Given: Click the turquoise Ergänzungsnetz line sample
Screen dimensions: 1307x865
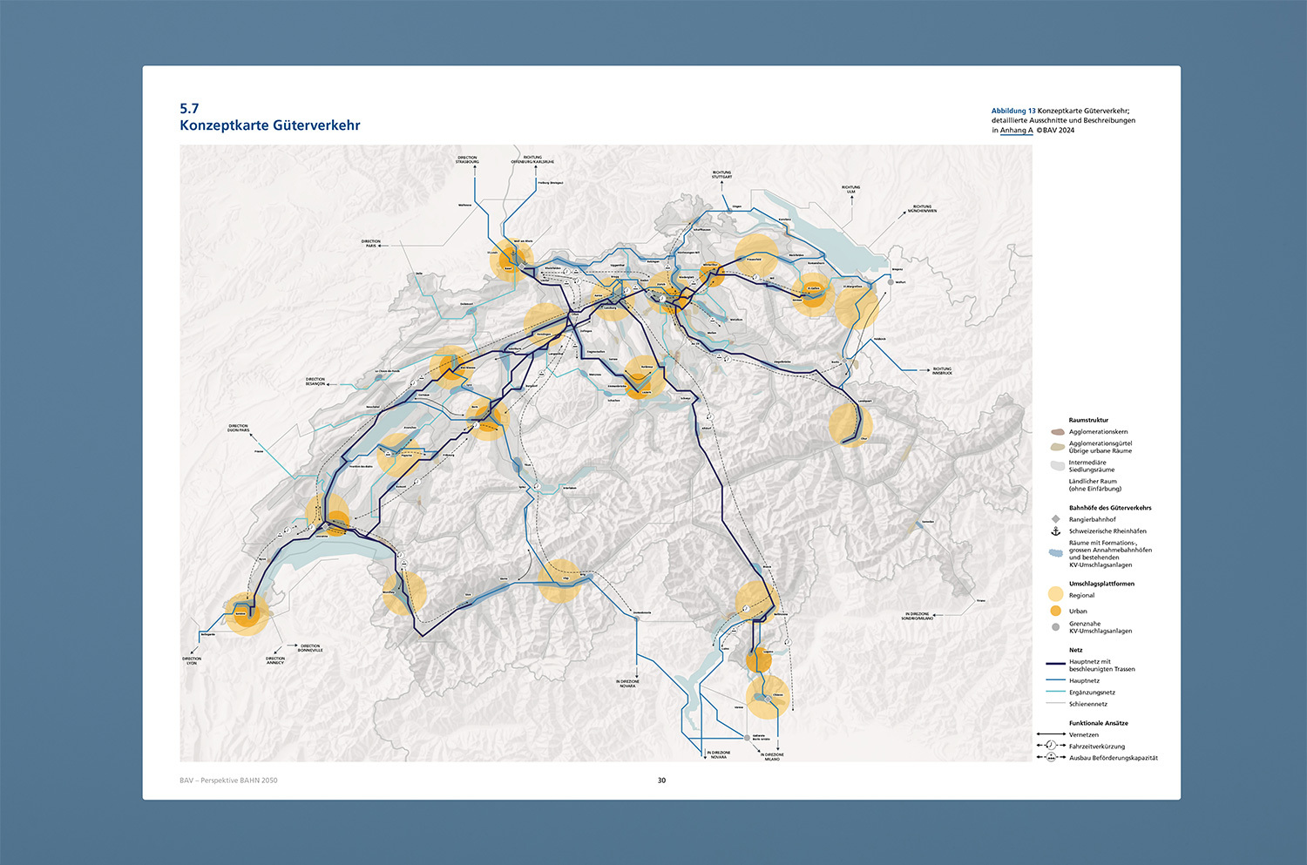Looking at the screenshot, I should (x=1055, y=693).
